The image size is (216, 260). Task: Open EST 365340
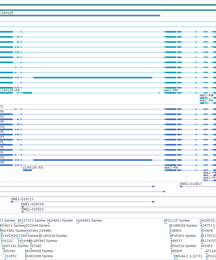pyautogui.click(x=9, y=251)
